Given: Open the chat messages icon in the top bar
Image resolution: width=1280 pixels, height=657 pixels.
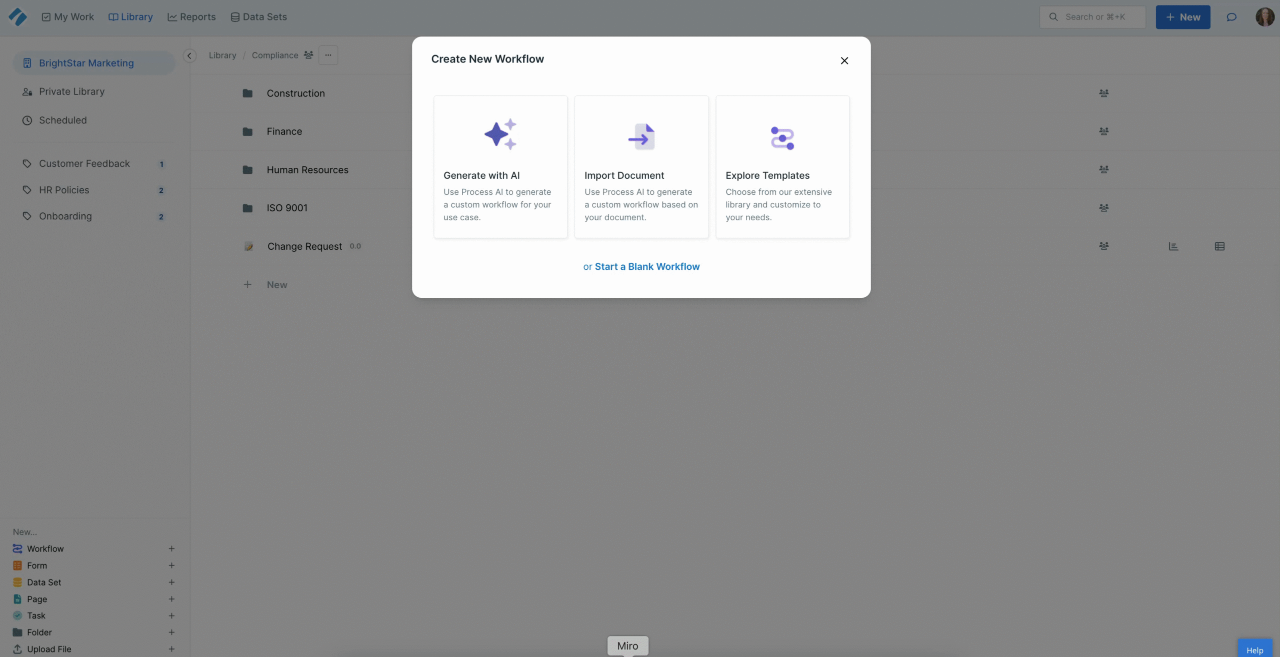Looking at the screenshot, I should point(1230,16).
